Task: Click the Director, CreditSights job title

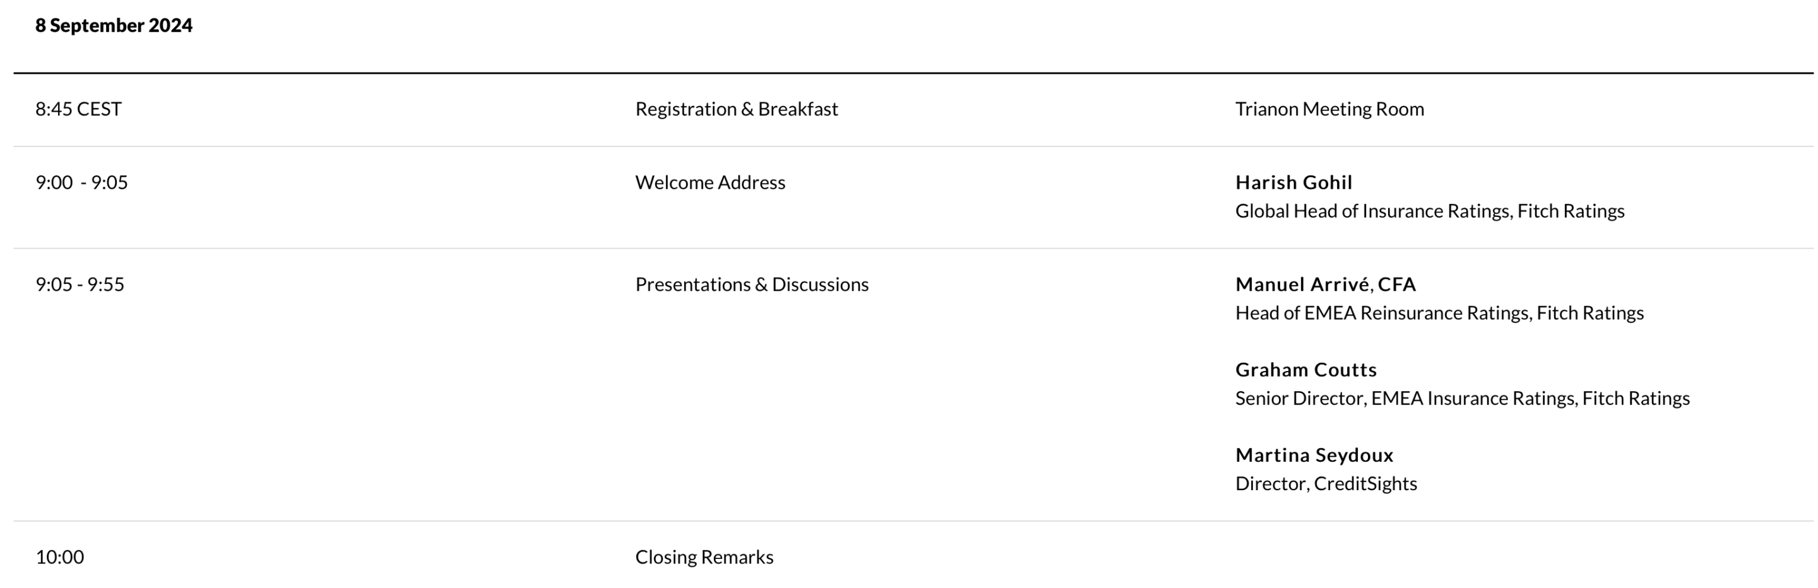Action: 1326,484
